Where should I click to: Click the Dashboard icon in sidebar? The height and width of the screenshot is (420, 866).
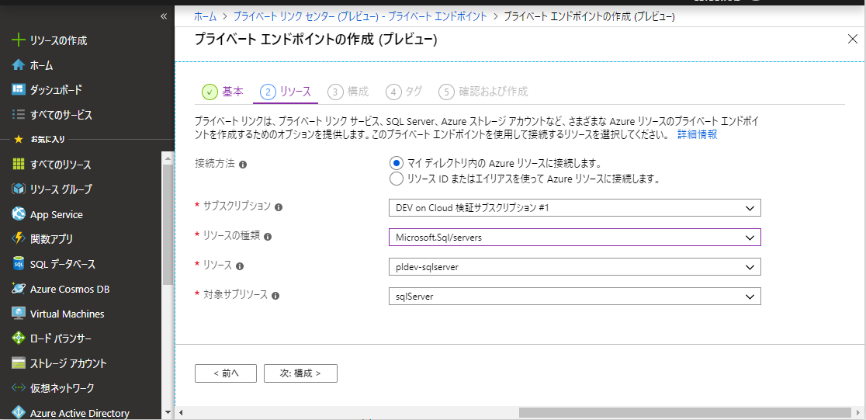19,89
